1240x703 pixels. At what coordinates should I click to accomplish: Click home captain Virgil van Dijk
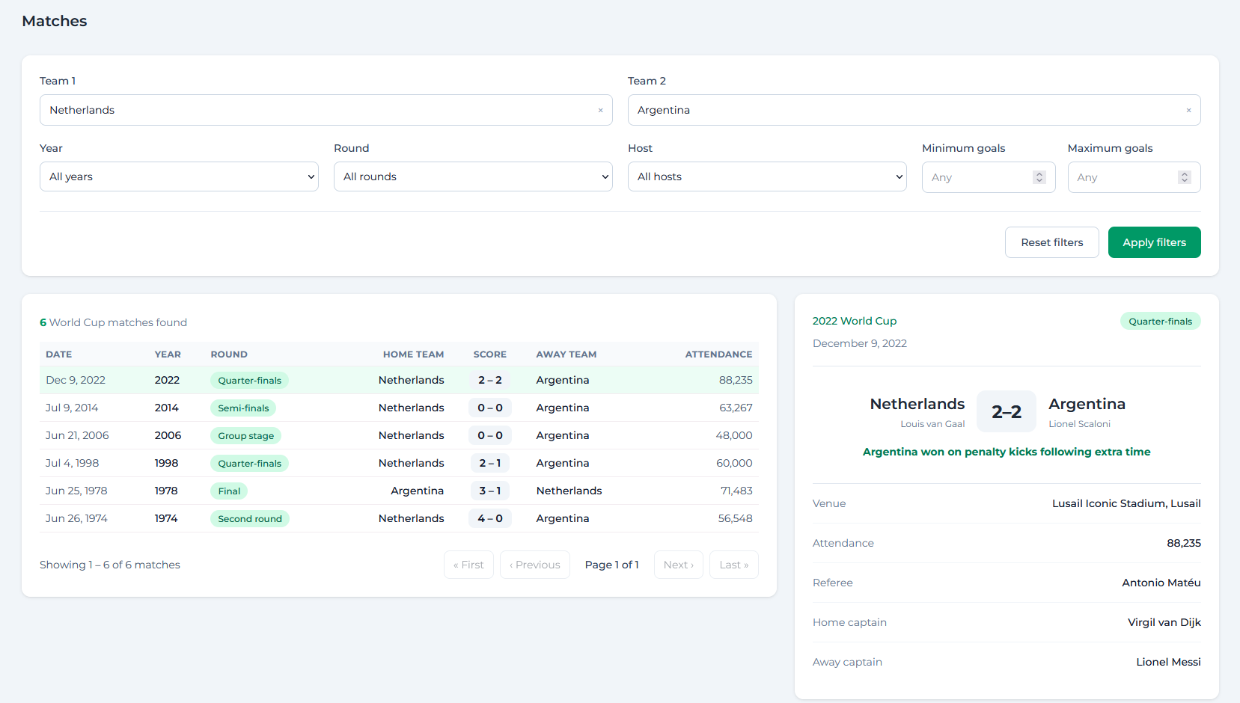[1164, 622]
